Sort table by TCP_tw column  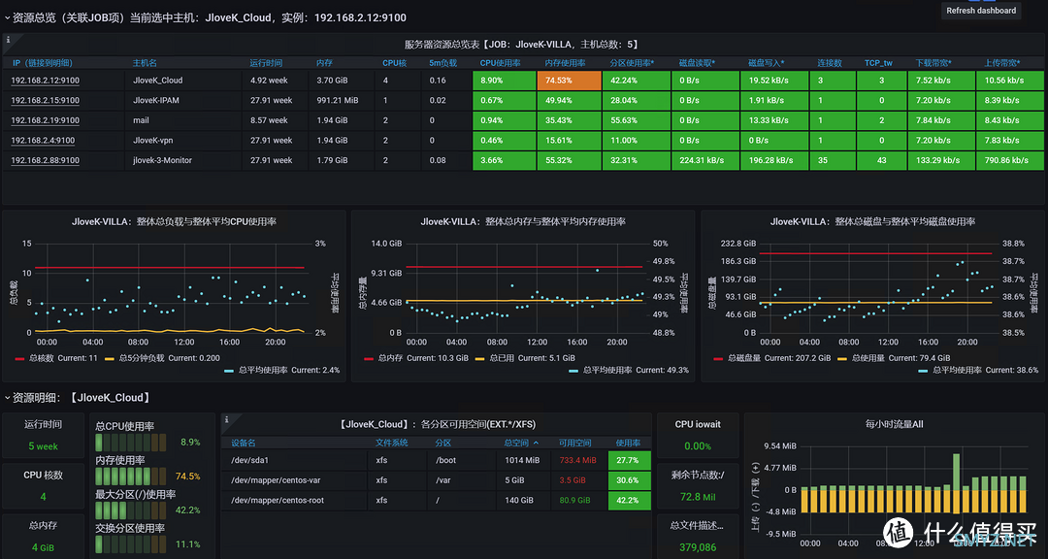tap(878, 63)
